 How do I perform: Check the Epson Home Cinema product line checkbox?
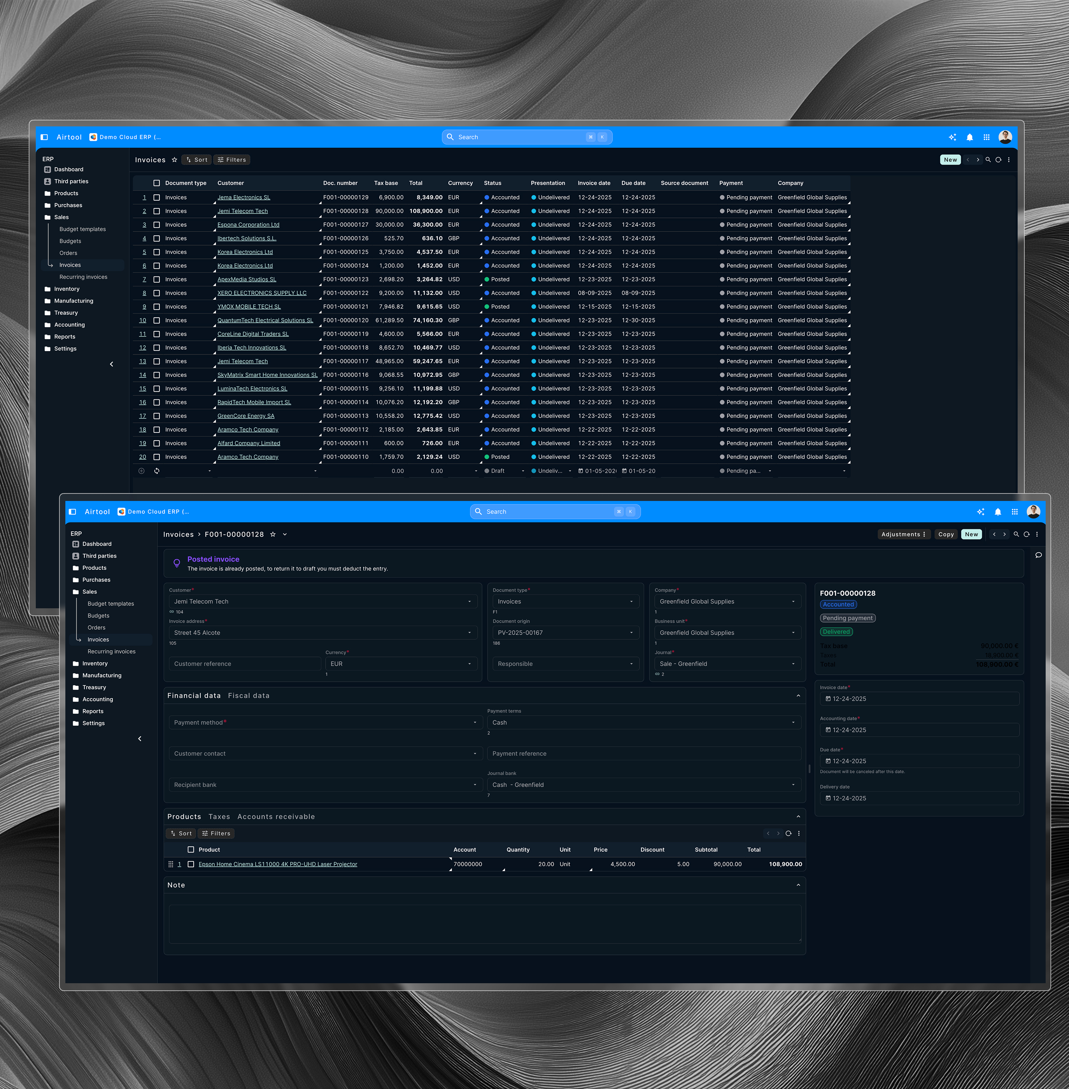(x=191, y=865)
